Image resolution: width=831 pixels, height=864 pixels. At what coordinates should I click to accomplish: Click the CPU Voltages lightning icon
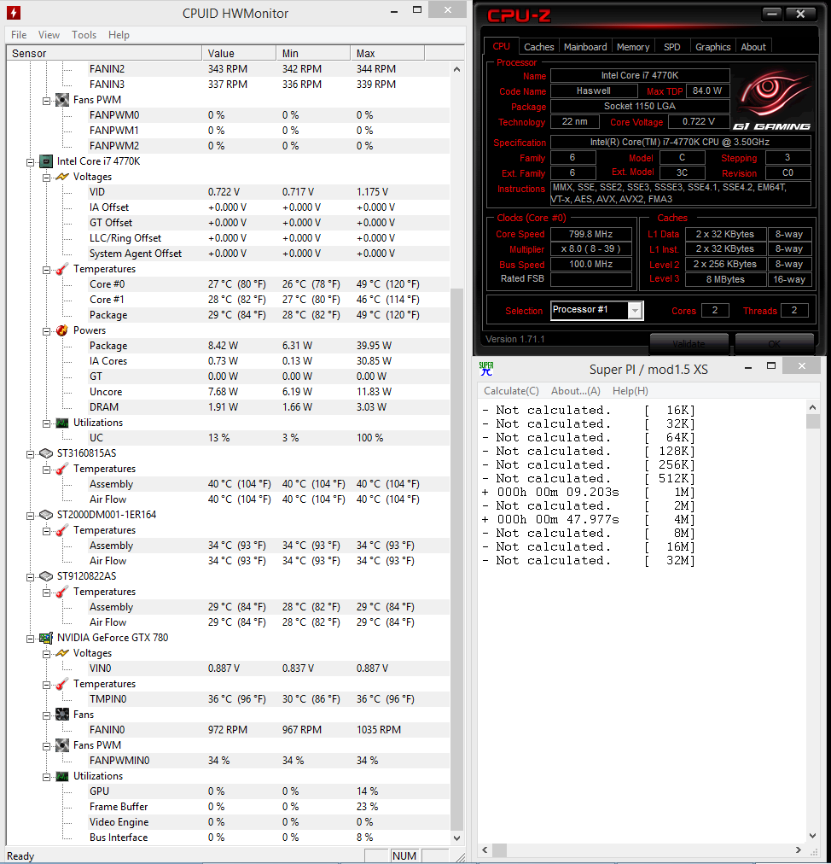(x=61, y=177)
